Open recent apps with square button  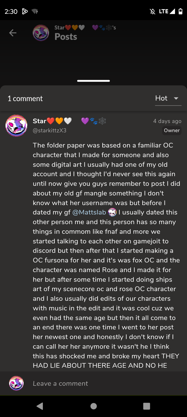click(146, 406)
